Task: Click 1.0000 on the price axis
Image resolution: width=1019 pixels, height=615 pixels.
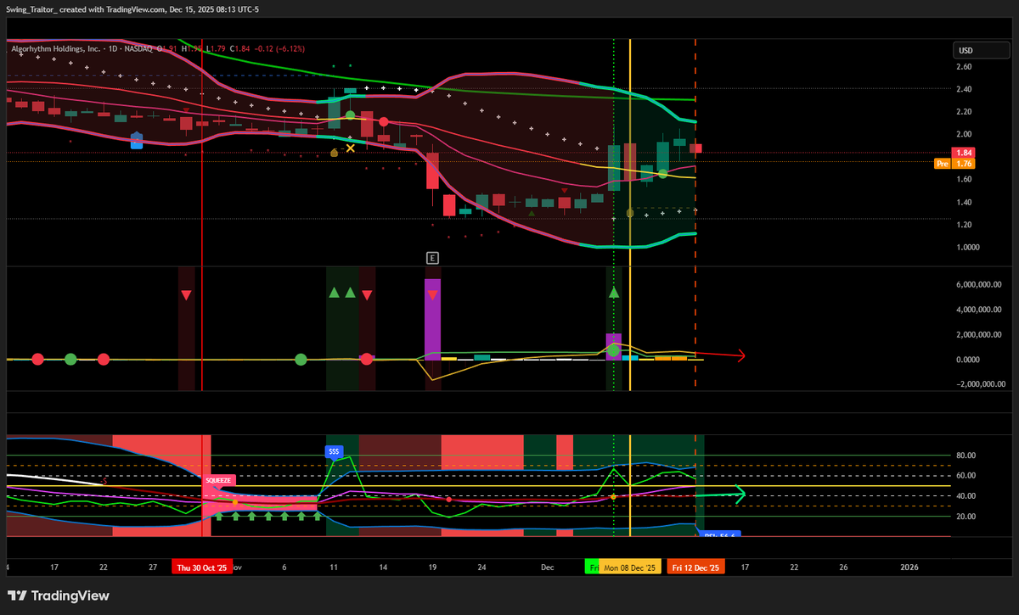Action: coord(968,247)
